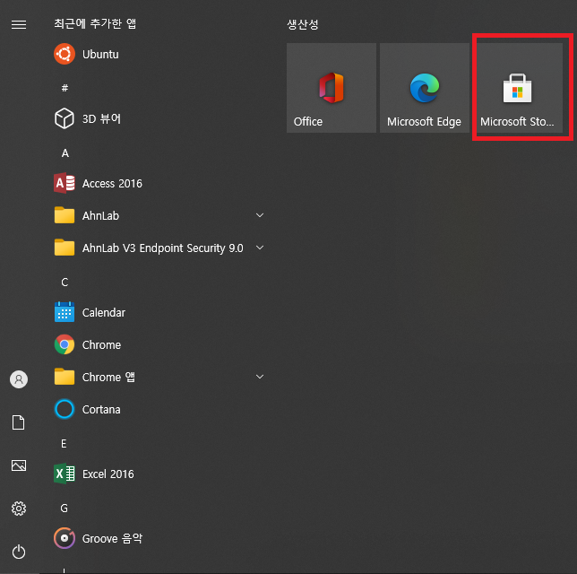This screenshot has height=574, width=577.
Task: Open the Documents shortcut
Action: [19, 422]
